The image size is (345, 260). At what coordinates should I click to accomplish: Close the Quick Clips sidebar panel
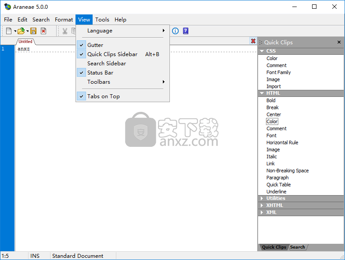point(339,42)
